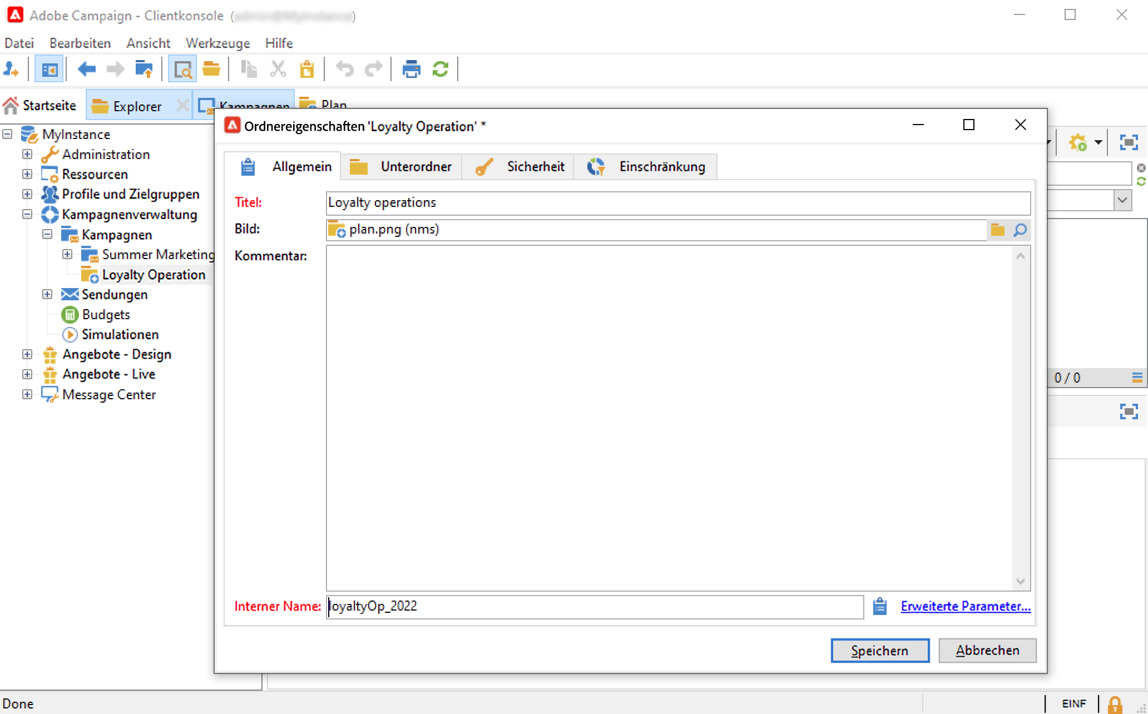This screenshot has width=1148, height=714.
Task: Select the Budgets tree item
Action: pos(106,315)
